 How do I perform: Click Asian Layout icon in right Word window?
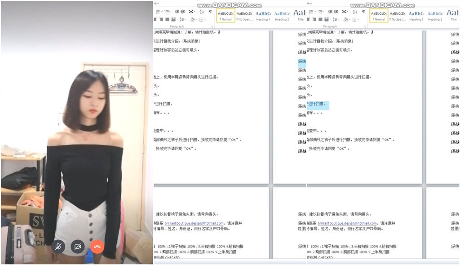(x=344, y=12)
